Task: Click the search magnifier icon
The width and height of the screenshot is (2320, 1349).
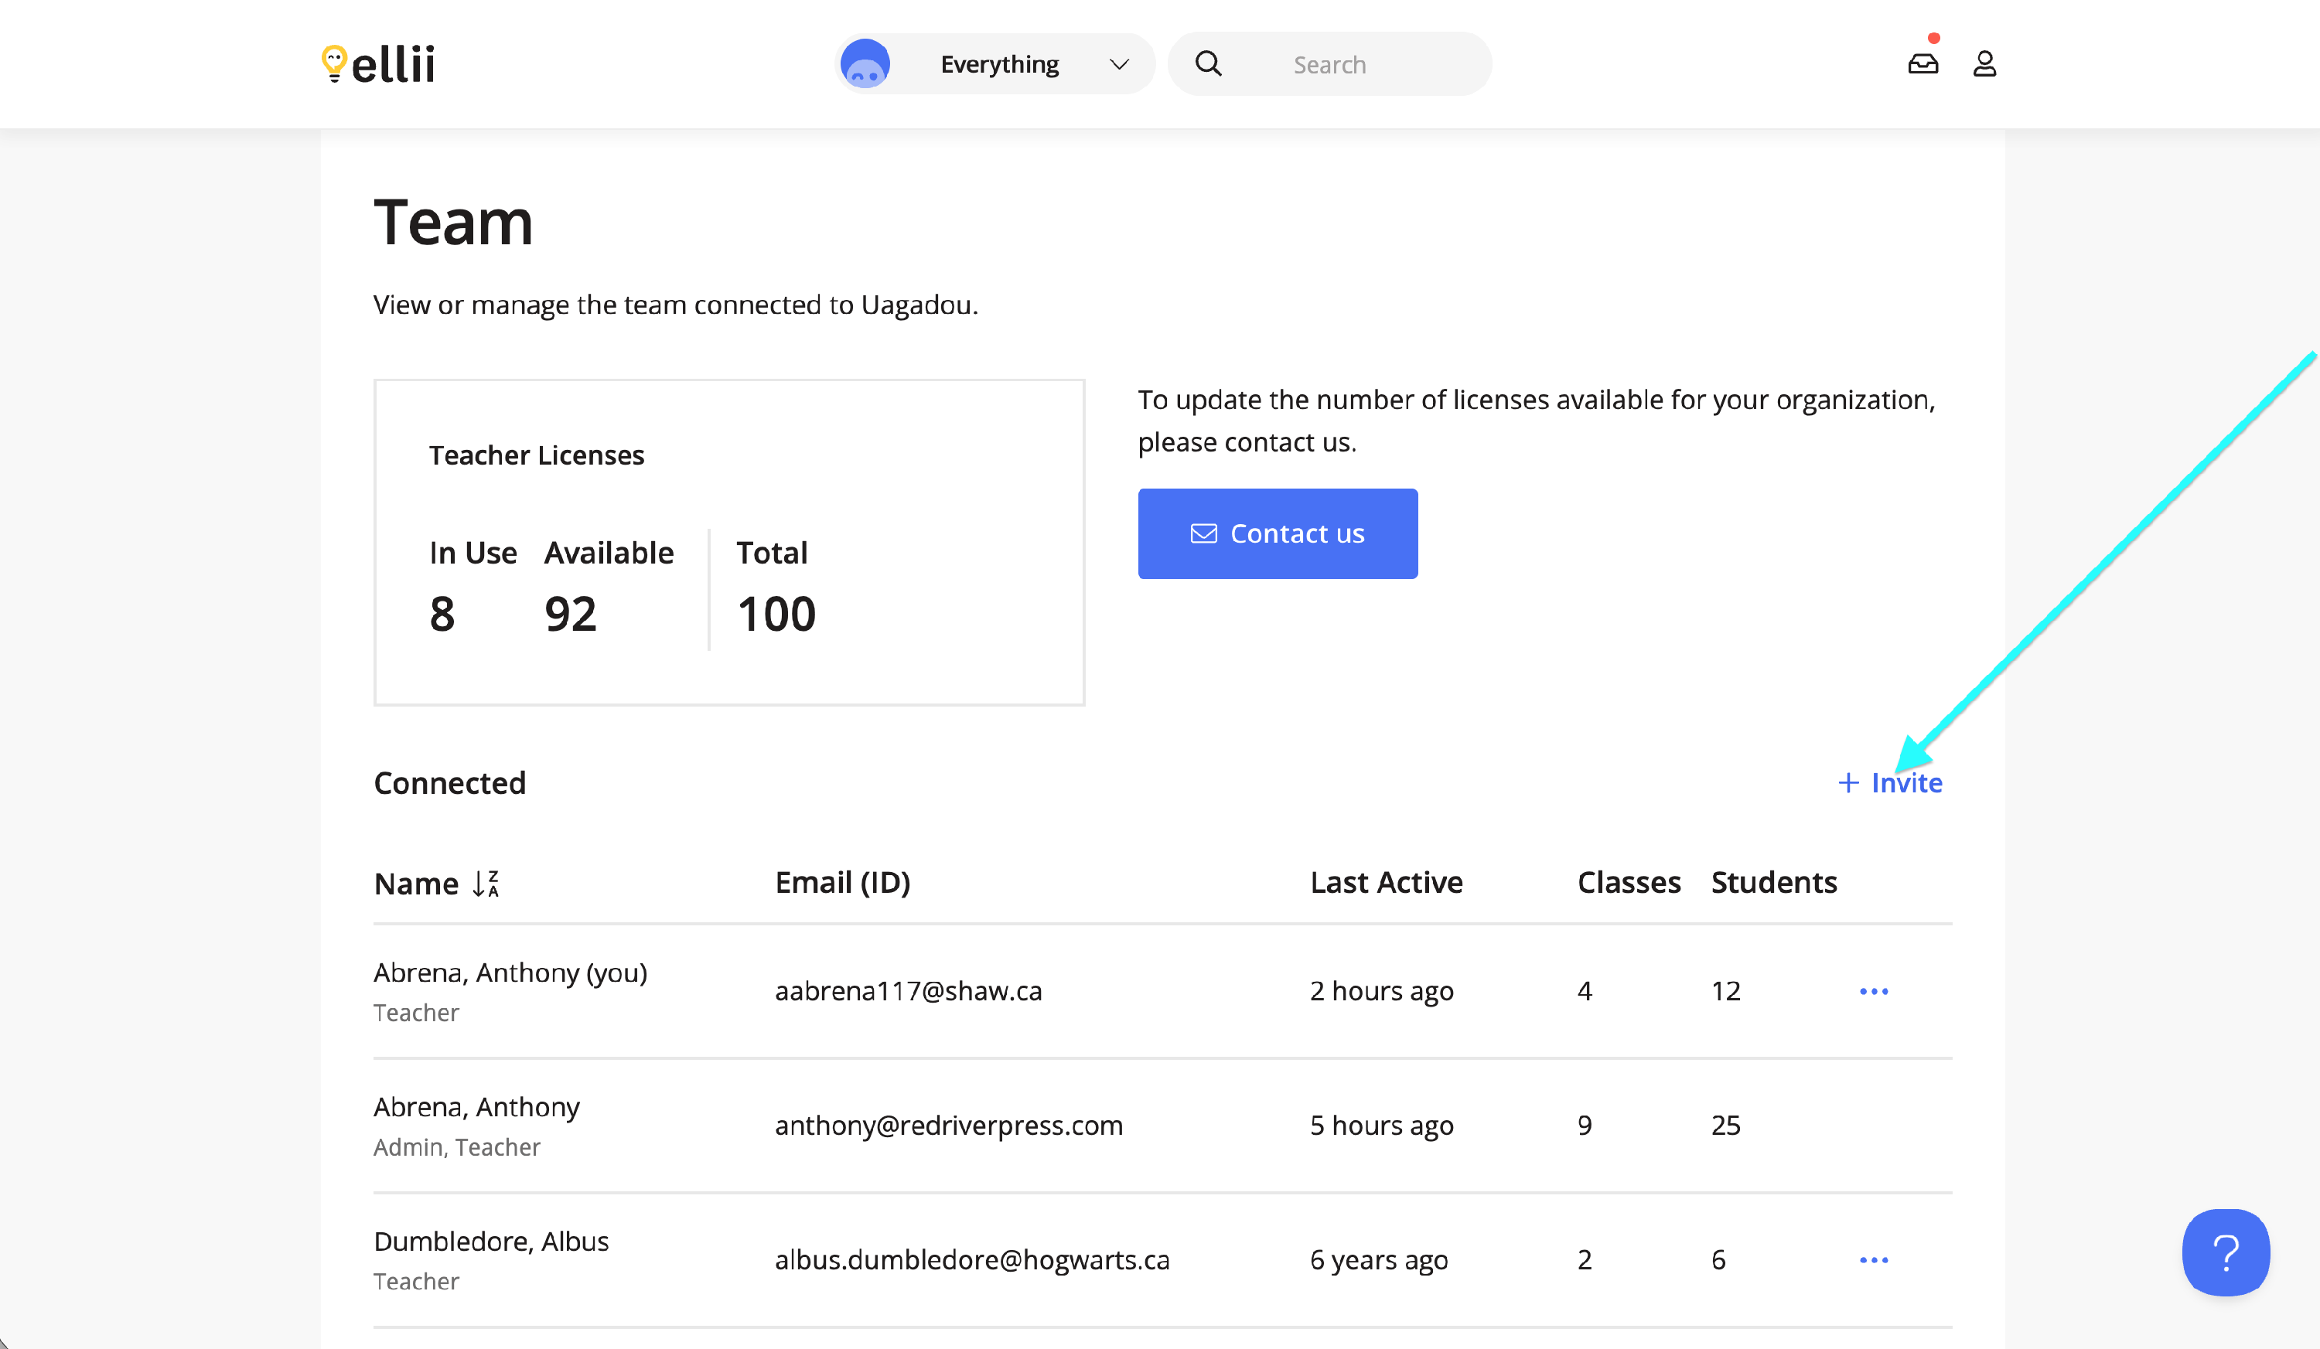Action: pyautogui.click(x=1208, y=63)
